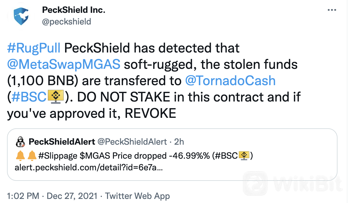Click the 1:02 PM Dec 27, 2021 timestamp
This screenshot has width=348, height=203.
[52, 196]
